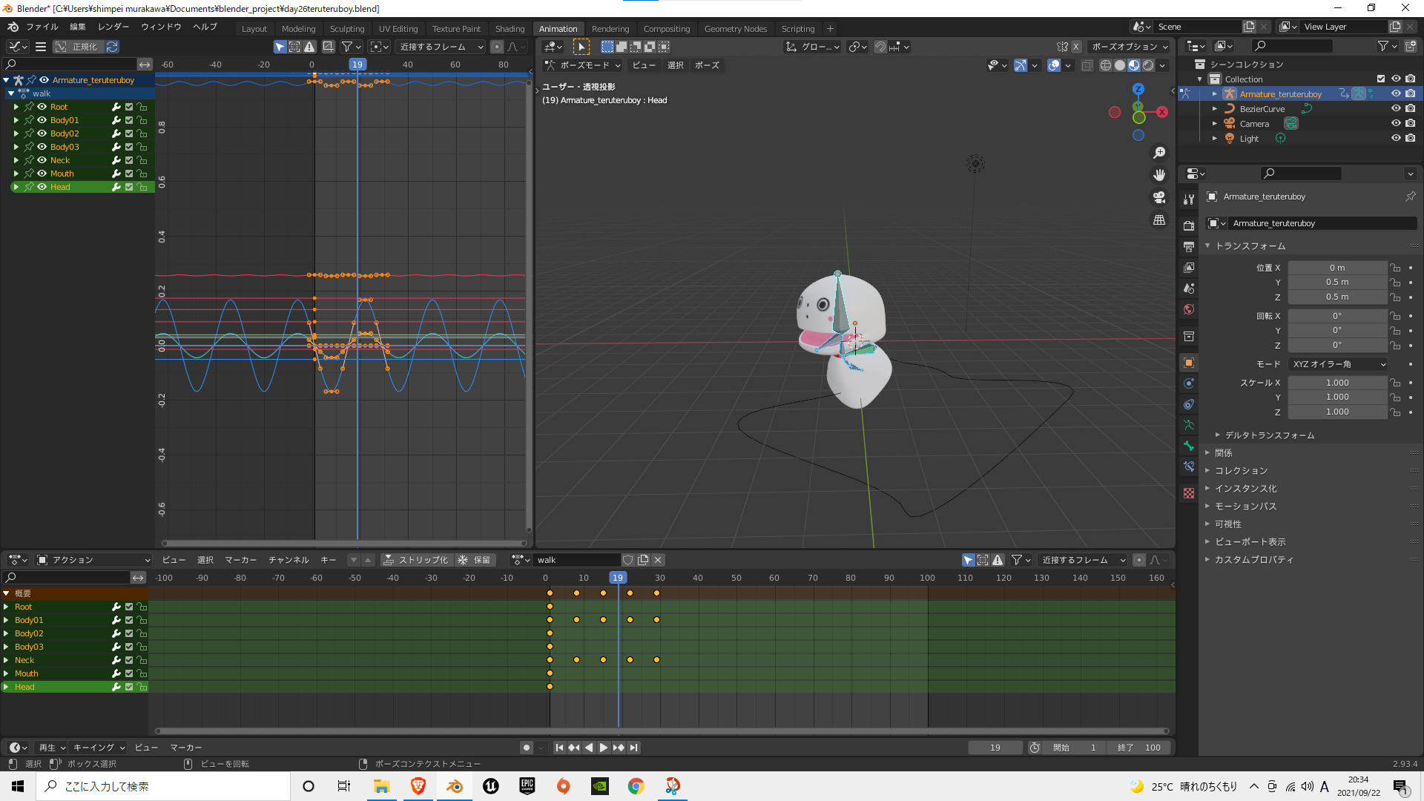Open the Object Data armature properties tab
Image resolution: width=1424 pixels, height=801 pixels.
1189,425
